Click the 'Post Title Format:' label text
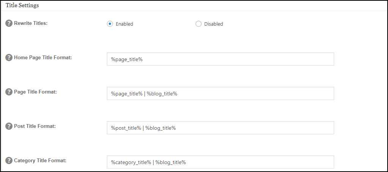Image resolution: width=388 pixels, height=172 pixels. point(35,126)
